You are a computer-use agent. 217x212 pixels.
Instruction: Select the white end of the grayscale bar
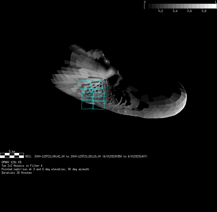point(214,6)
